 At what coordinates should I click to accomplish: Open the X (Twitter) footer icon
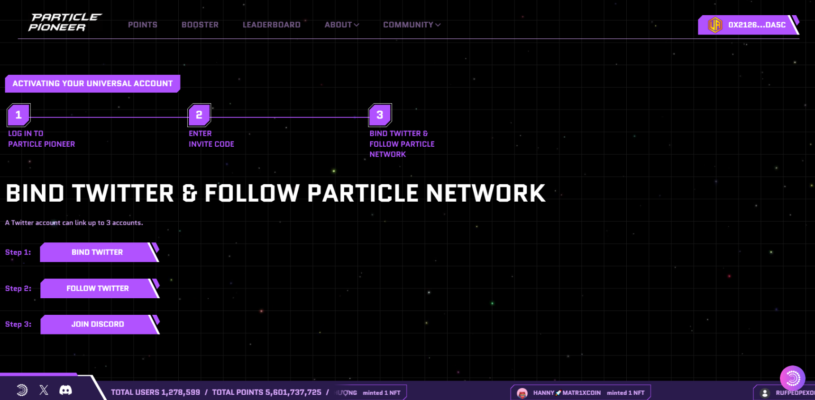click(44, 390)
